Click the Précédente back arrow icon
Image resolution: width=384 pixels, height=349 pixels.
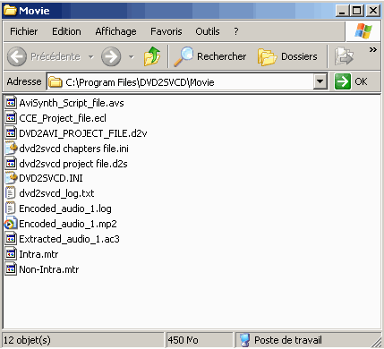[17, 56]
